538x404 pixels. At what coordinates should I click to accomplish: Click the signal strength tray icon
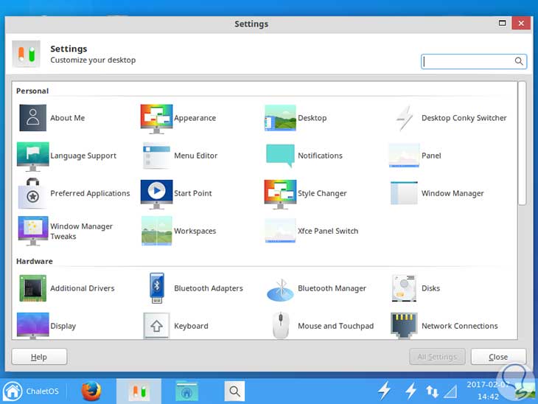pos(450,391)
